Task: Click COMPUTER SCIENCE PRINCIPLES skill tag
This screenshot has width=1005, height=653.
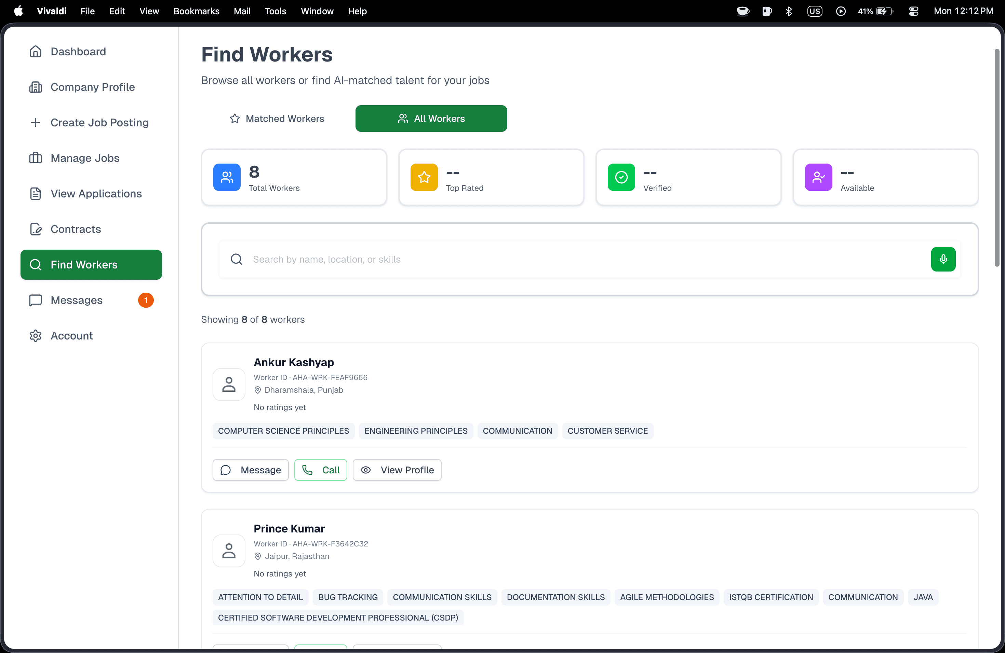Action: point(283,431)
